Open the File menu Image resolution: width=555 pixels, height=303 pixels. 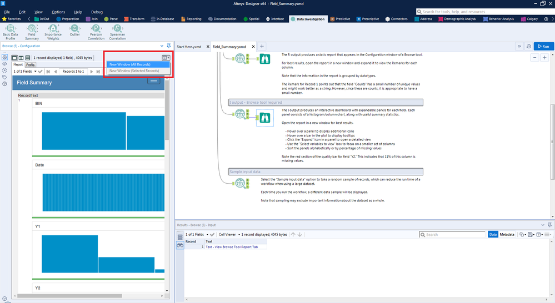point(7,12)
